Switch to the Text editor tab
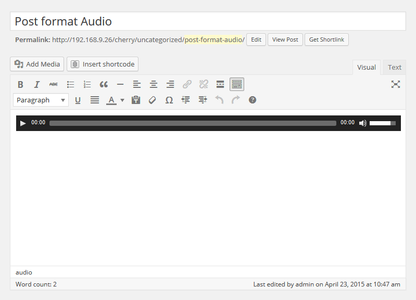 [x=395, y=67]
